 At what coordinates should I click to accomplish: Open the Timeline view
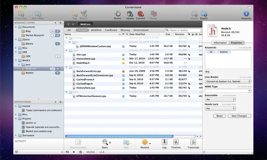click(x=176, y=142)
